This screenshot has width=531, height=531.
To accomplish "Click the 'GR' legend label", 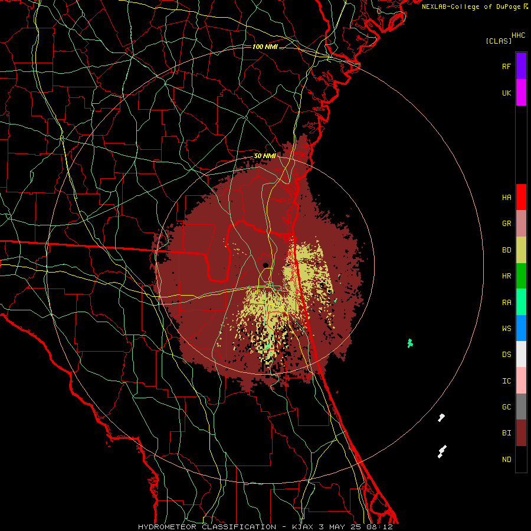I will click(x=506, y=224).
